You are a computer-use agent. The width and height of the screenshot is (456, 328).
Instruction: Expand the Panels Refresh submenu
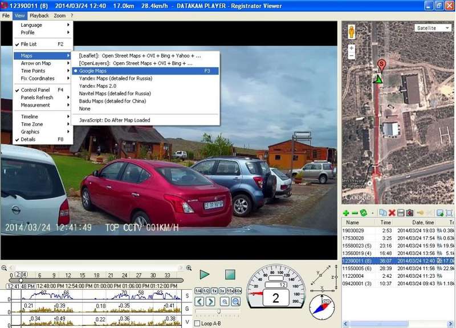point(43,98)
